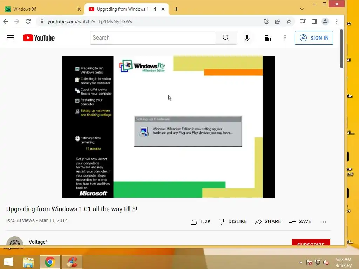The image size is (359, 269).
Task: Start voice search with microphone icon
Action: [x=247, y=38]
